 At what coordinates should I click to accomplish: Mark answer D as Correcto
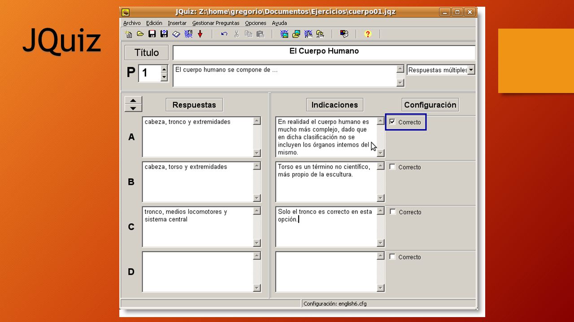(x=392, y=257)
